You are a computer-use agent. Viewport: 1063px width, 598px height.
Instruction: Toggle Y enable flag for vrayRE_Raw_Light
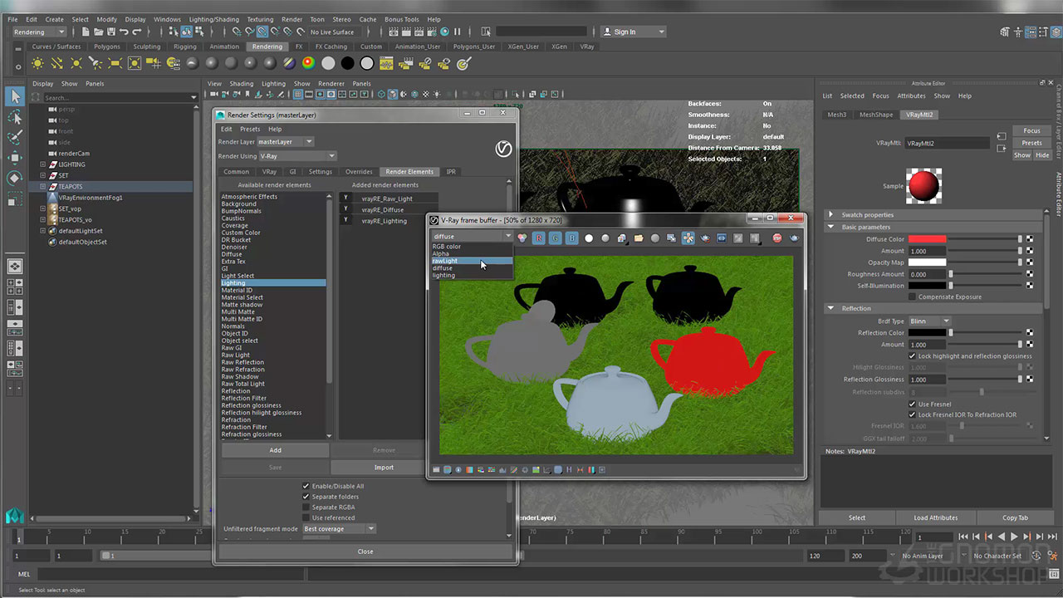(345, 199)
